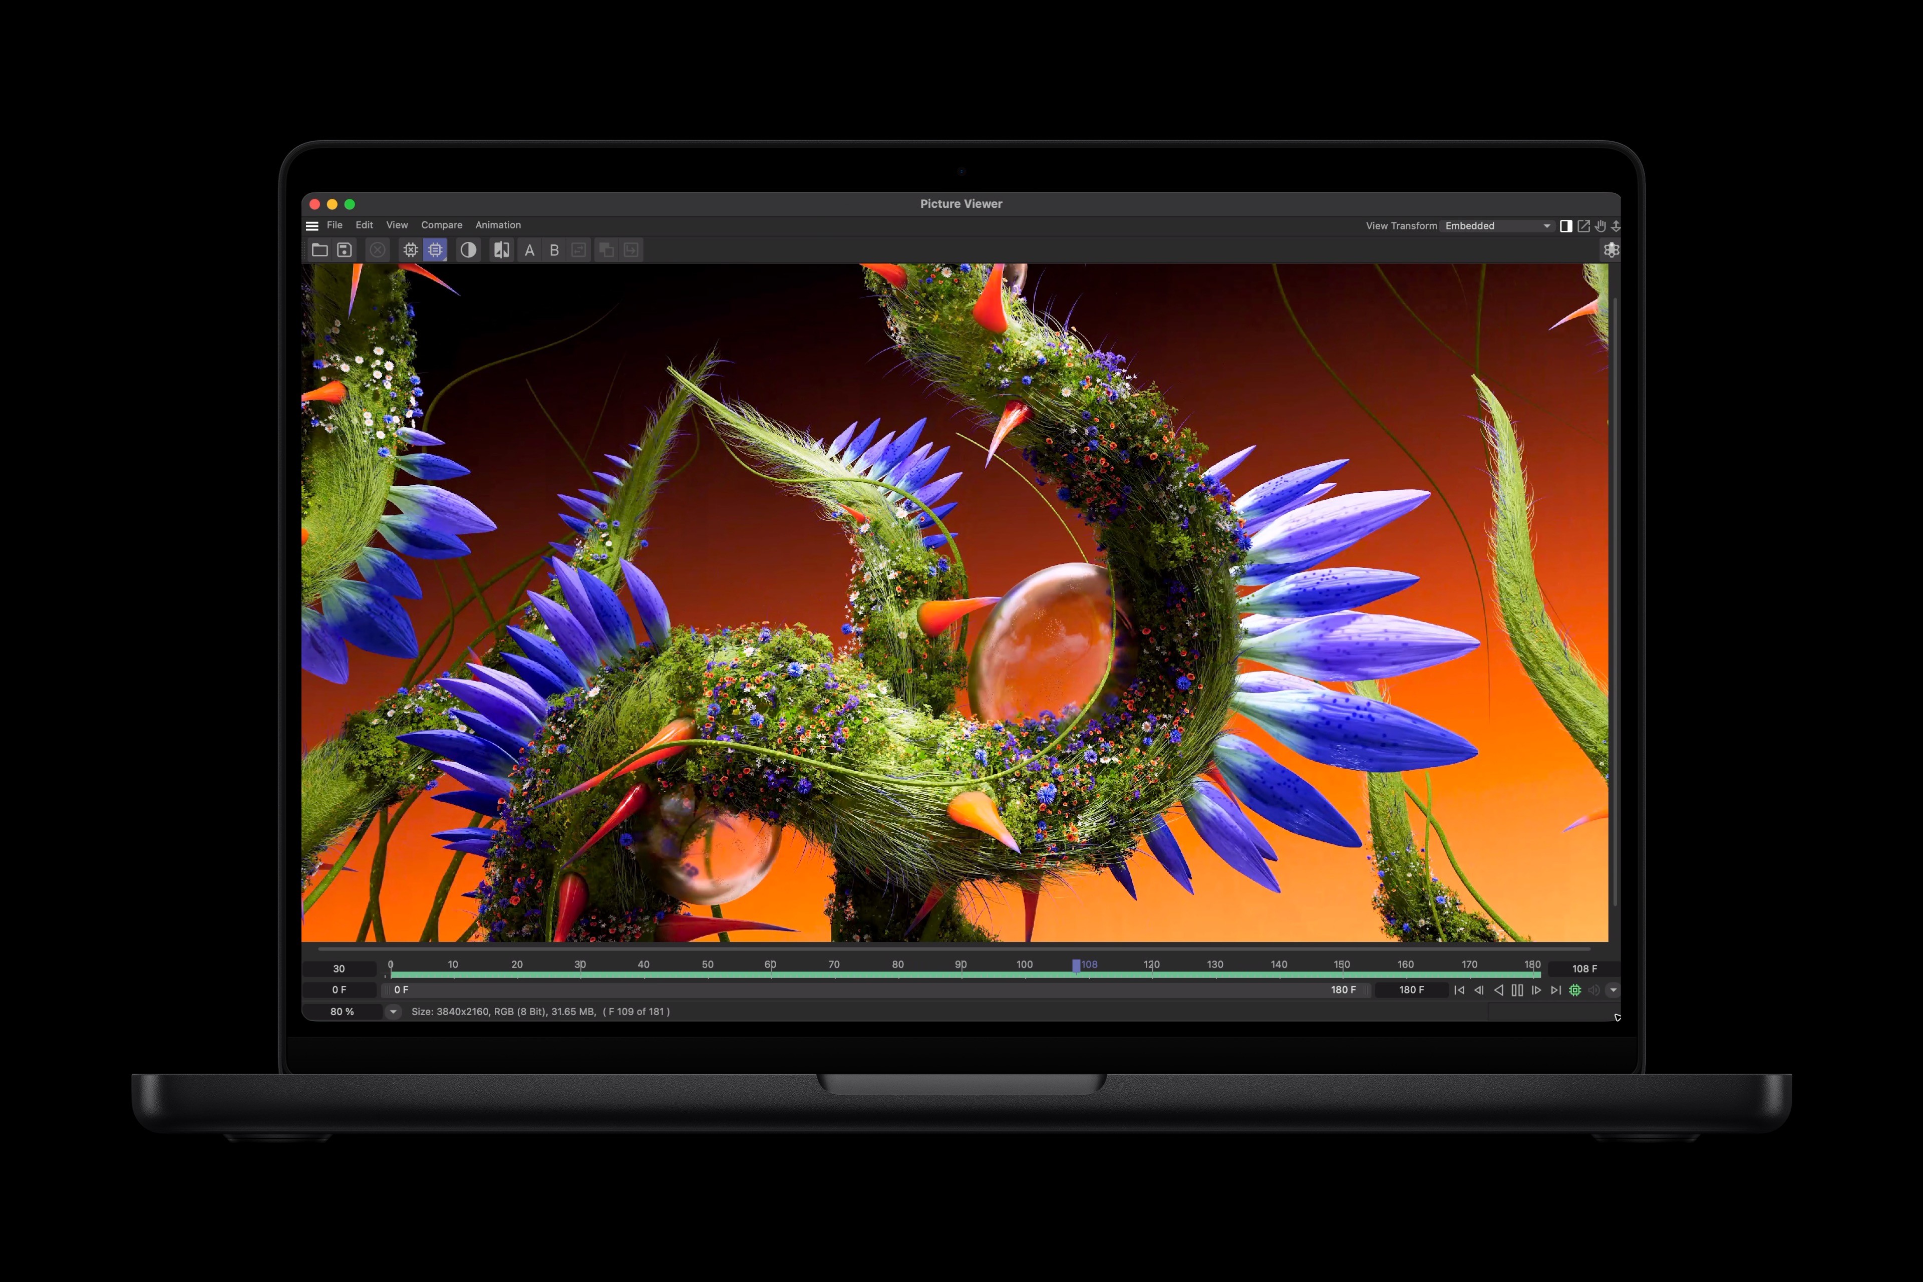The width and height of the screenshot is (1923, 1282).
Task: Open the View Transform Embedded dropdown
Action: coord(1497,226)
